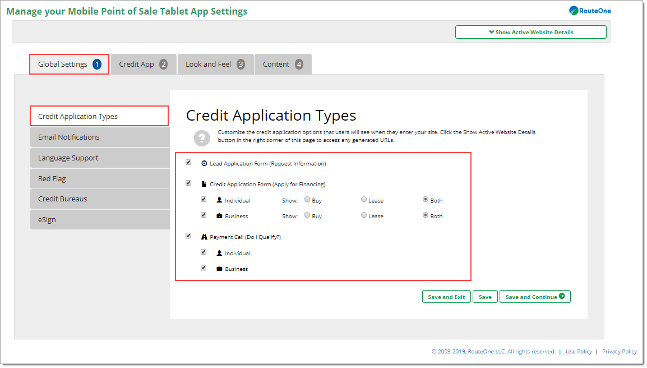Screen dimensions: 647x368
Task: Open the Use Policy link
Action: [x=579, y=352]
